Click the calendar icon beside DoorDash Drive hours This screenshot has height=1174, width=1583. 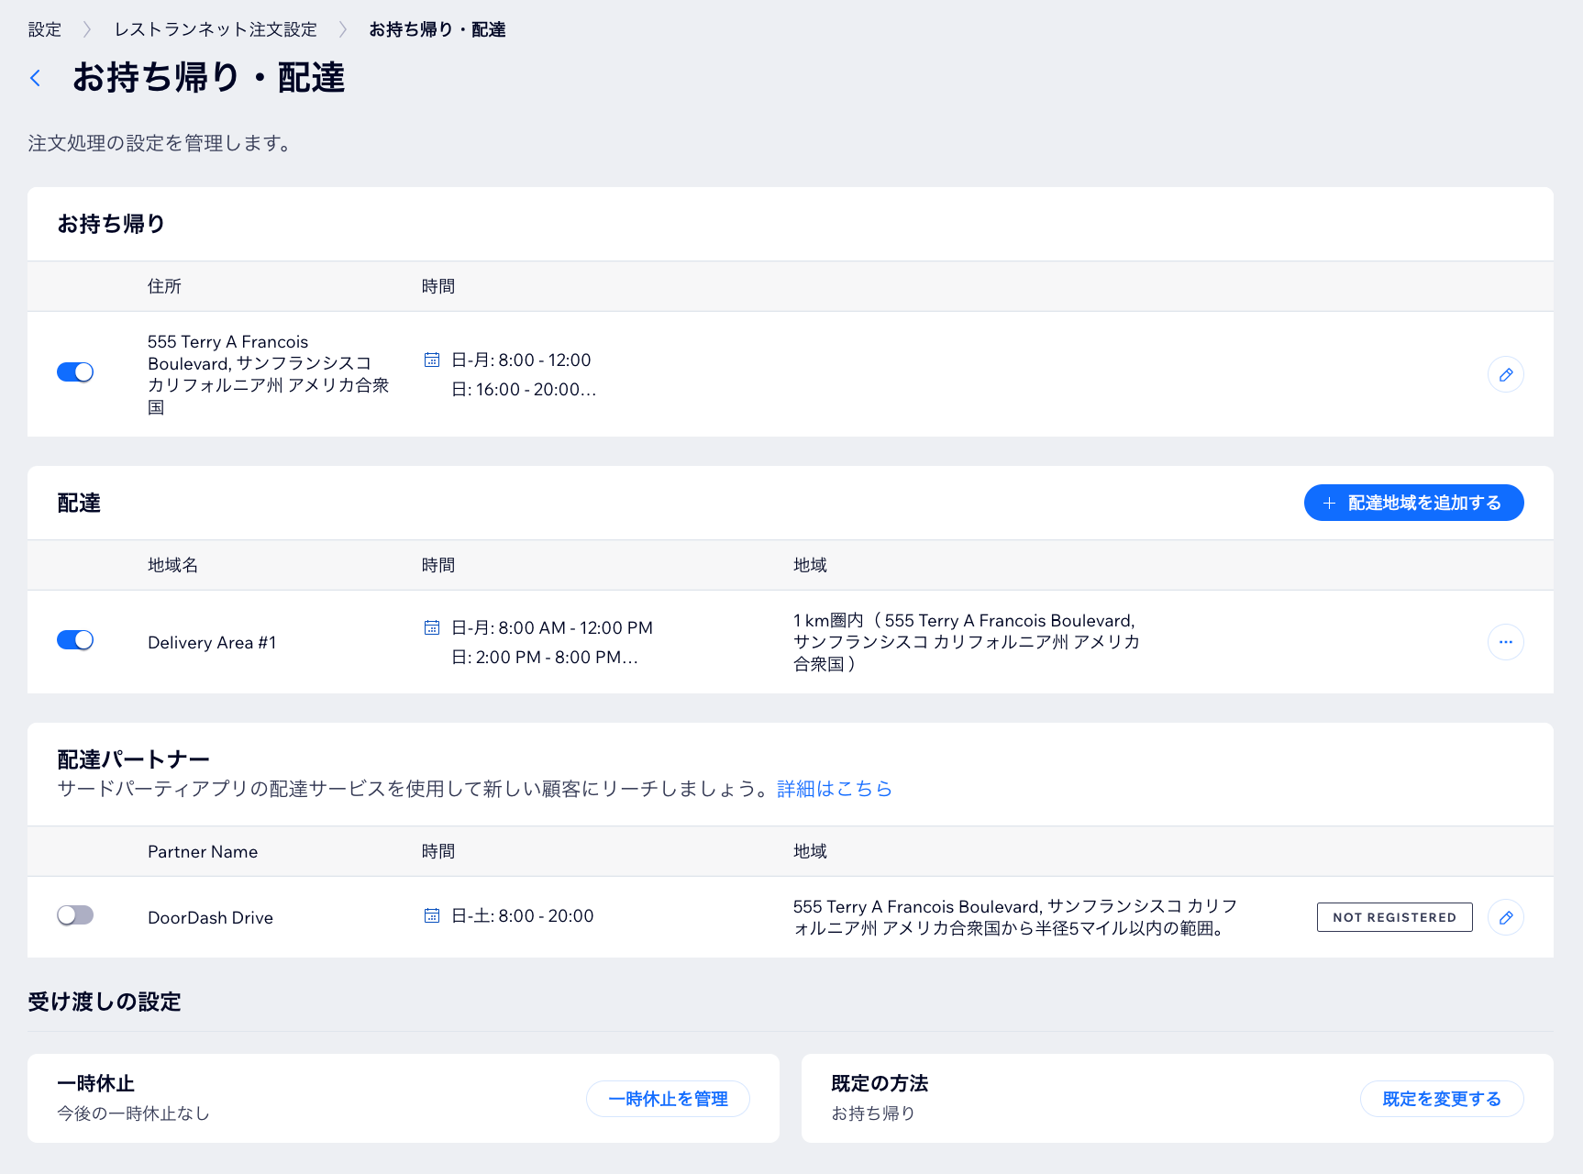[431, 915]
